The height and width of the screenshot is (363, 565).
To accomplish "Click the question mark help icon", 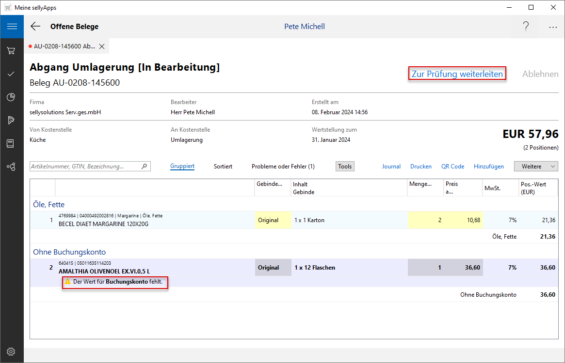I will point(526,27).
